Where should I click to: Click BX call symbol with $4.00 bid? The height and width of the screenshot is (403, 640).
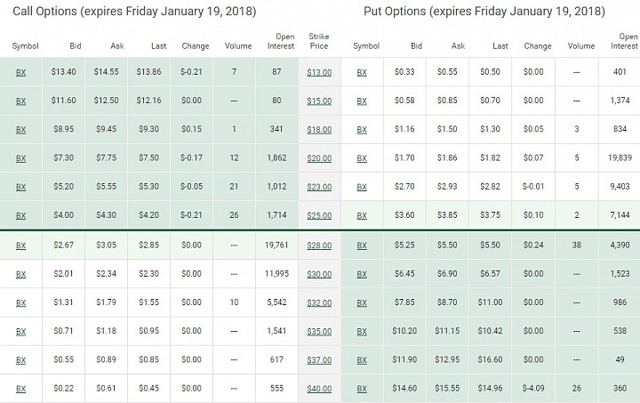point(20,215)
